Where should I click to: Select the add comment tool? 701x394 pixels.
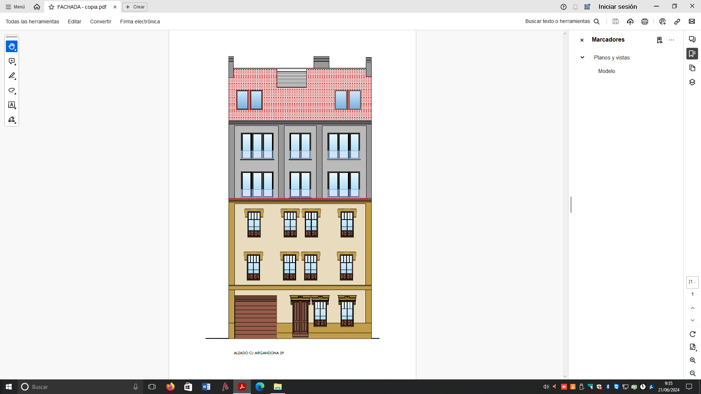[12, 61]
